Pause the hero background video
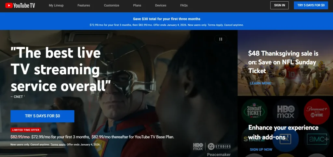The width and height of the screenshot is (333, 157). pos(220,39)
